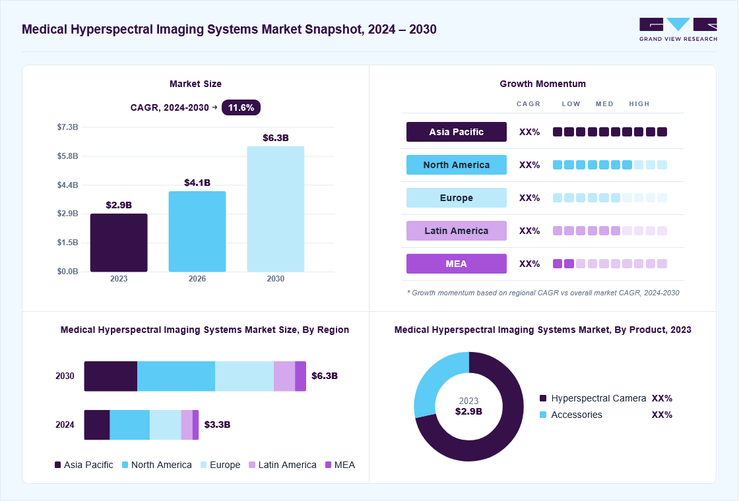Click the main Market Snapshot heading
739x501 pixels.
point(229,29)
